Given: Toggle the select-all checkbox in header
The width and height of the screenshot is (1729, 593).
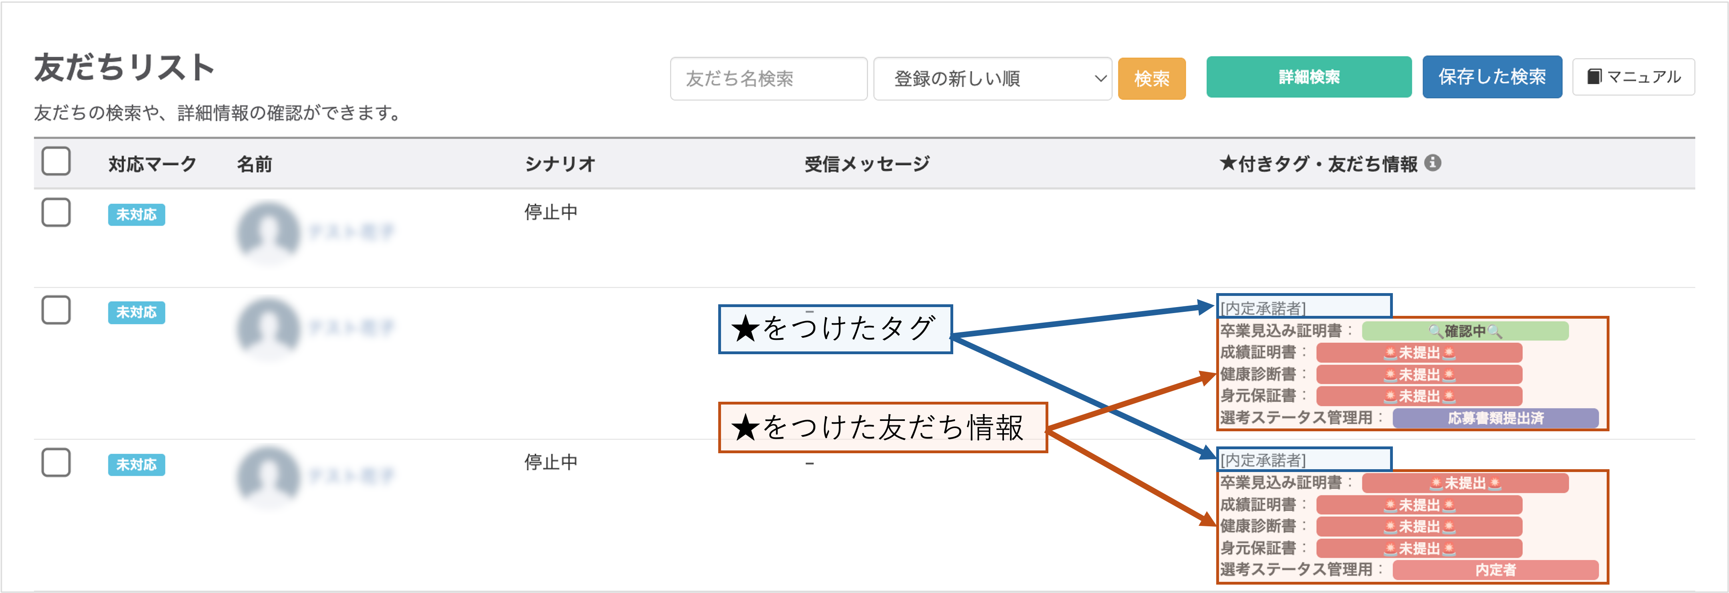Looking at the screenshot, I should (56, 162).
